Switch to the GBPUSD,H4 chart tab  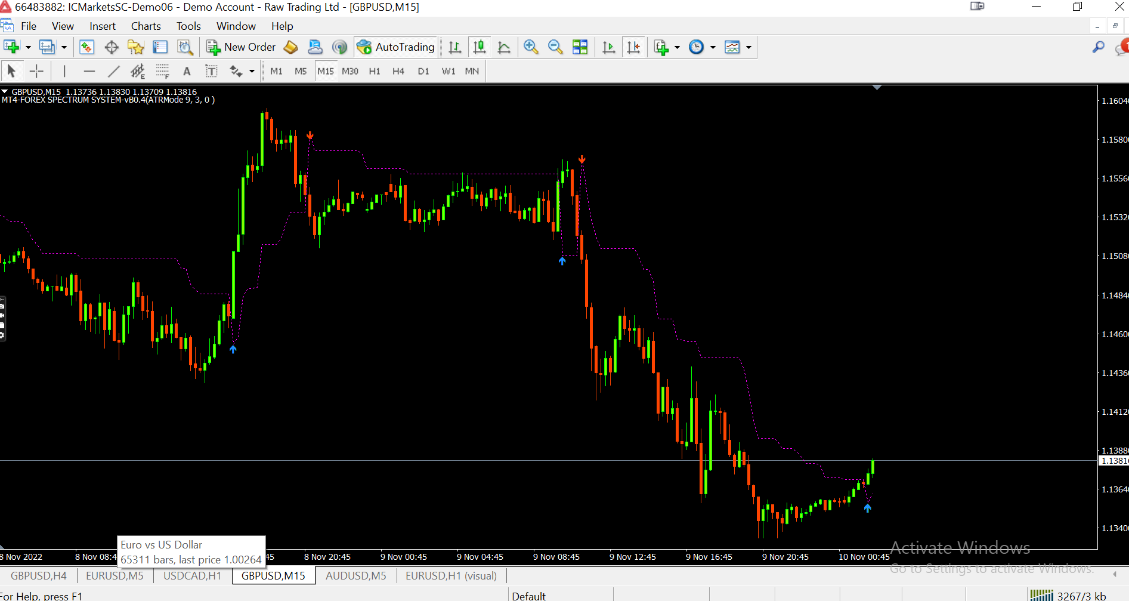pos(39,576)
